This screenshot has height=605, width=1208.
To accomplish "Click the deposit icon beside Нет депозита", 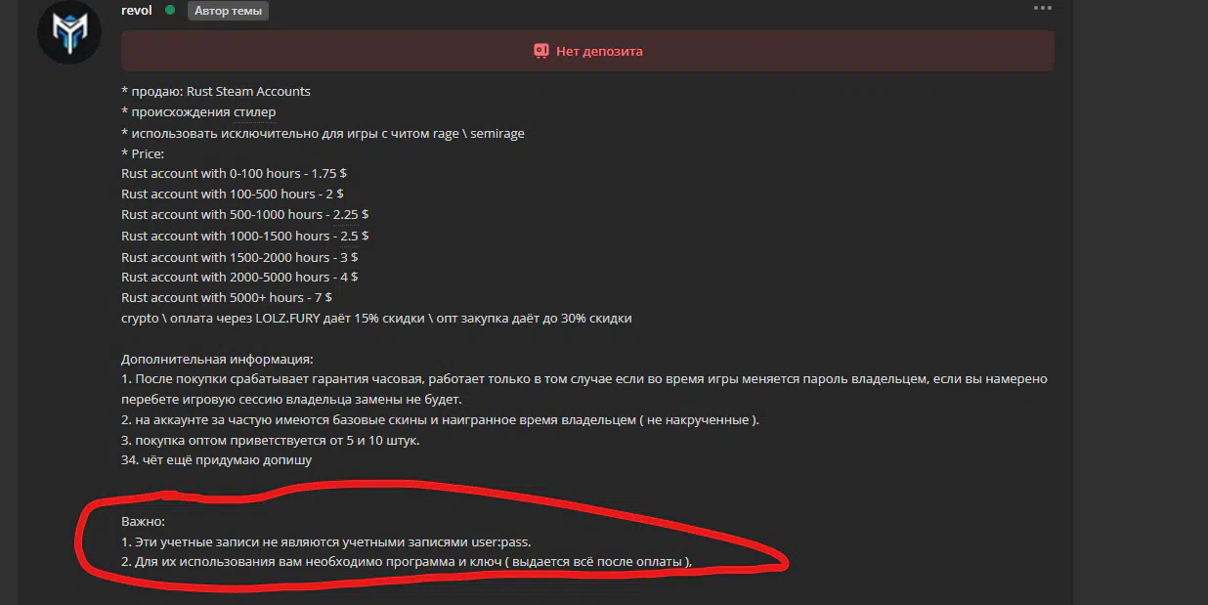I will (541, 51).
